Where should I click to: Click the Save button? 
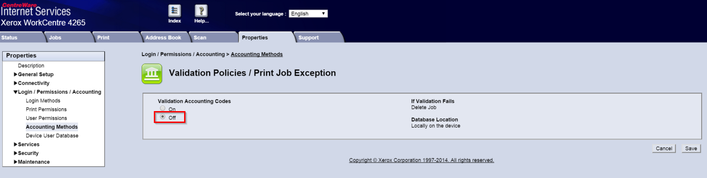[x=691, y=149]
